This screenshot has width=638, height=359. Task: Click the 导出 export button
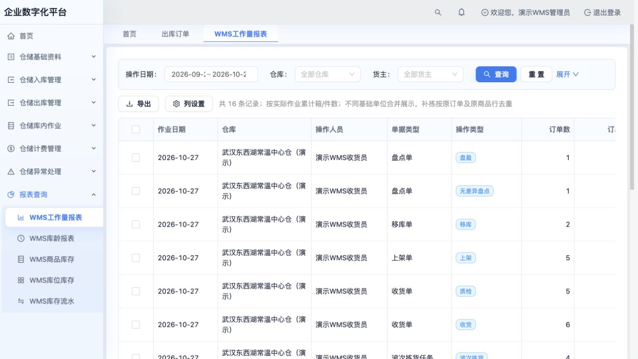coord(138,104)
